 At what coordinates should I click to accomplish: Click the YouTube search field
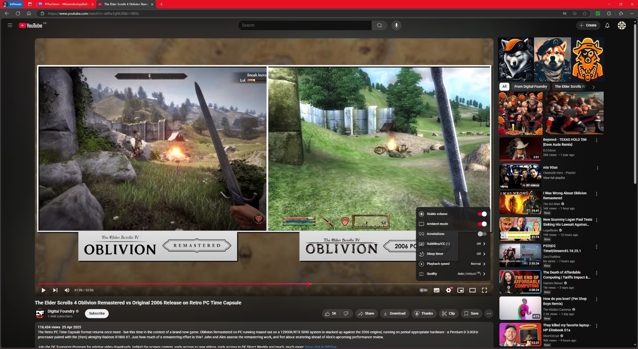(305, 25)
